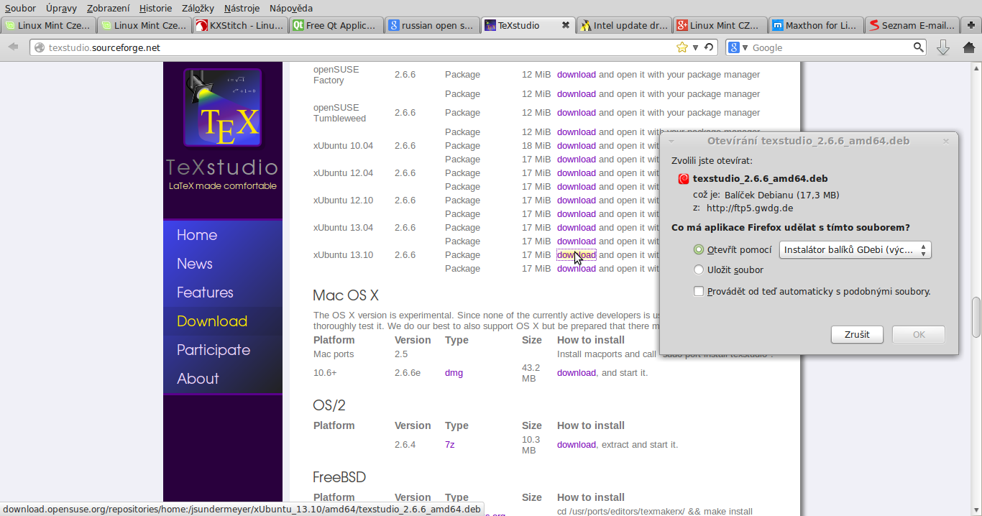
Task: Close the Otevírání dialog with X
Action: 946,141
